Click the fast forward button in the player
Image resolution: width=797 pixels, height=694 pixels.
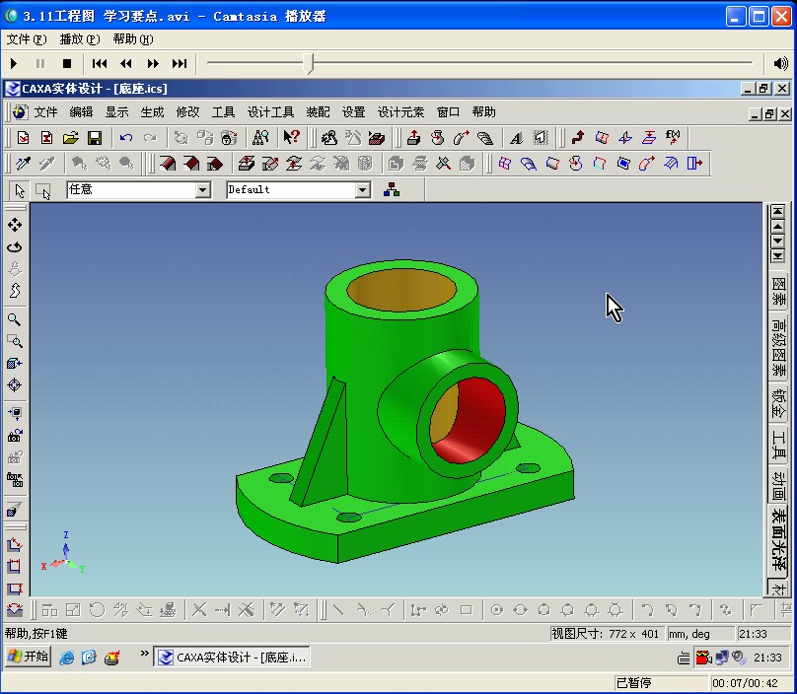(x=153, y=63)
